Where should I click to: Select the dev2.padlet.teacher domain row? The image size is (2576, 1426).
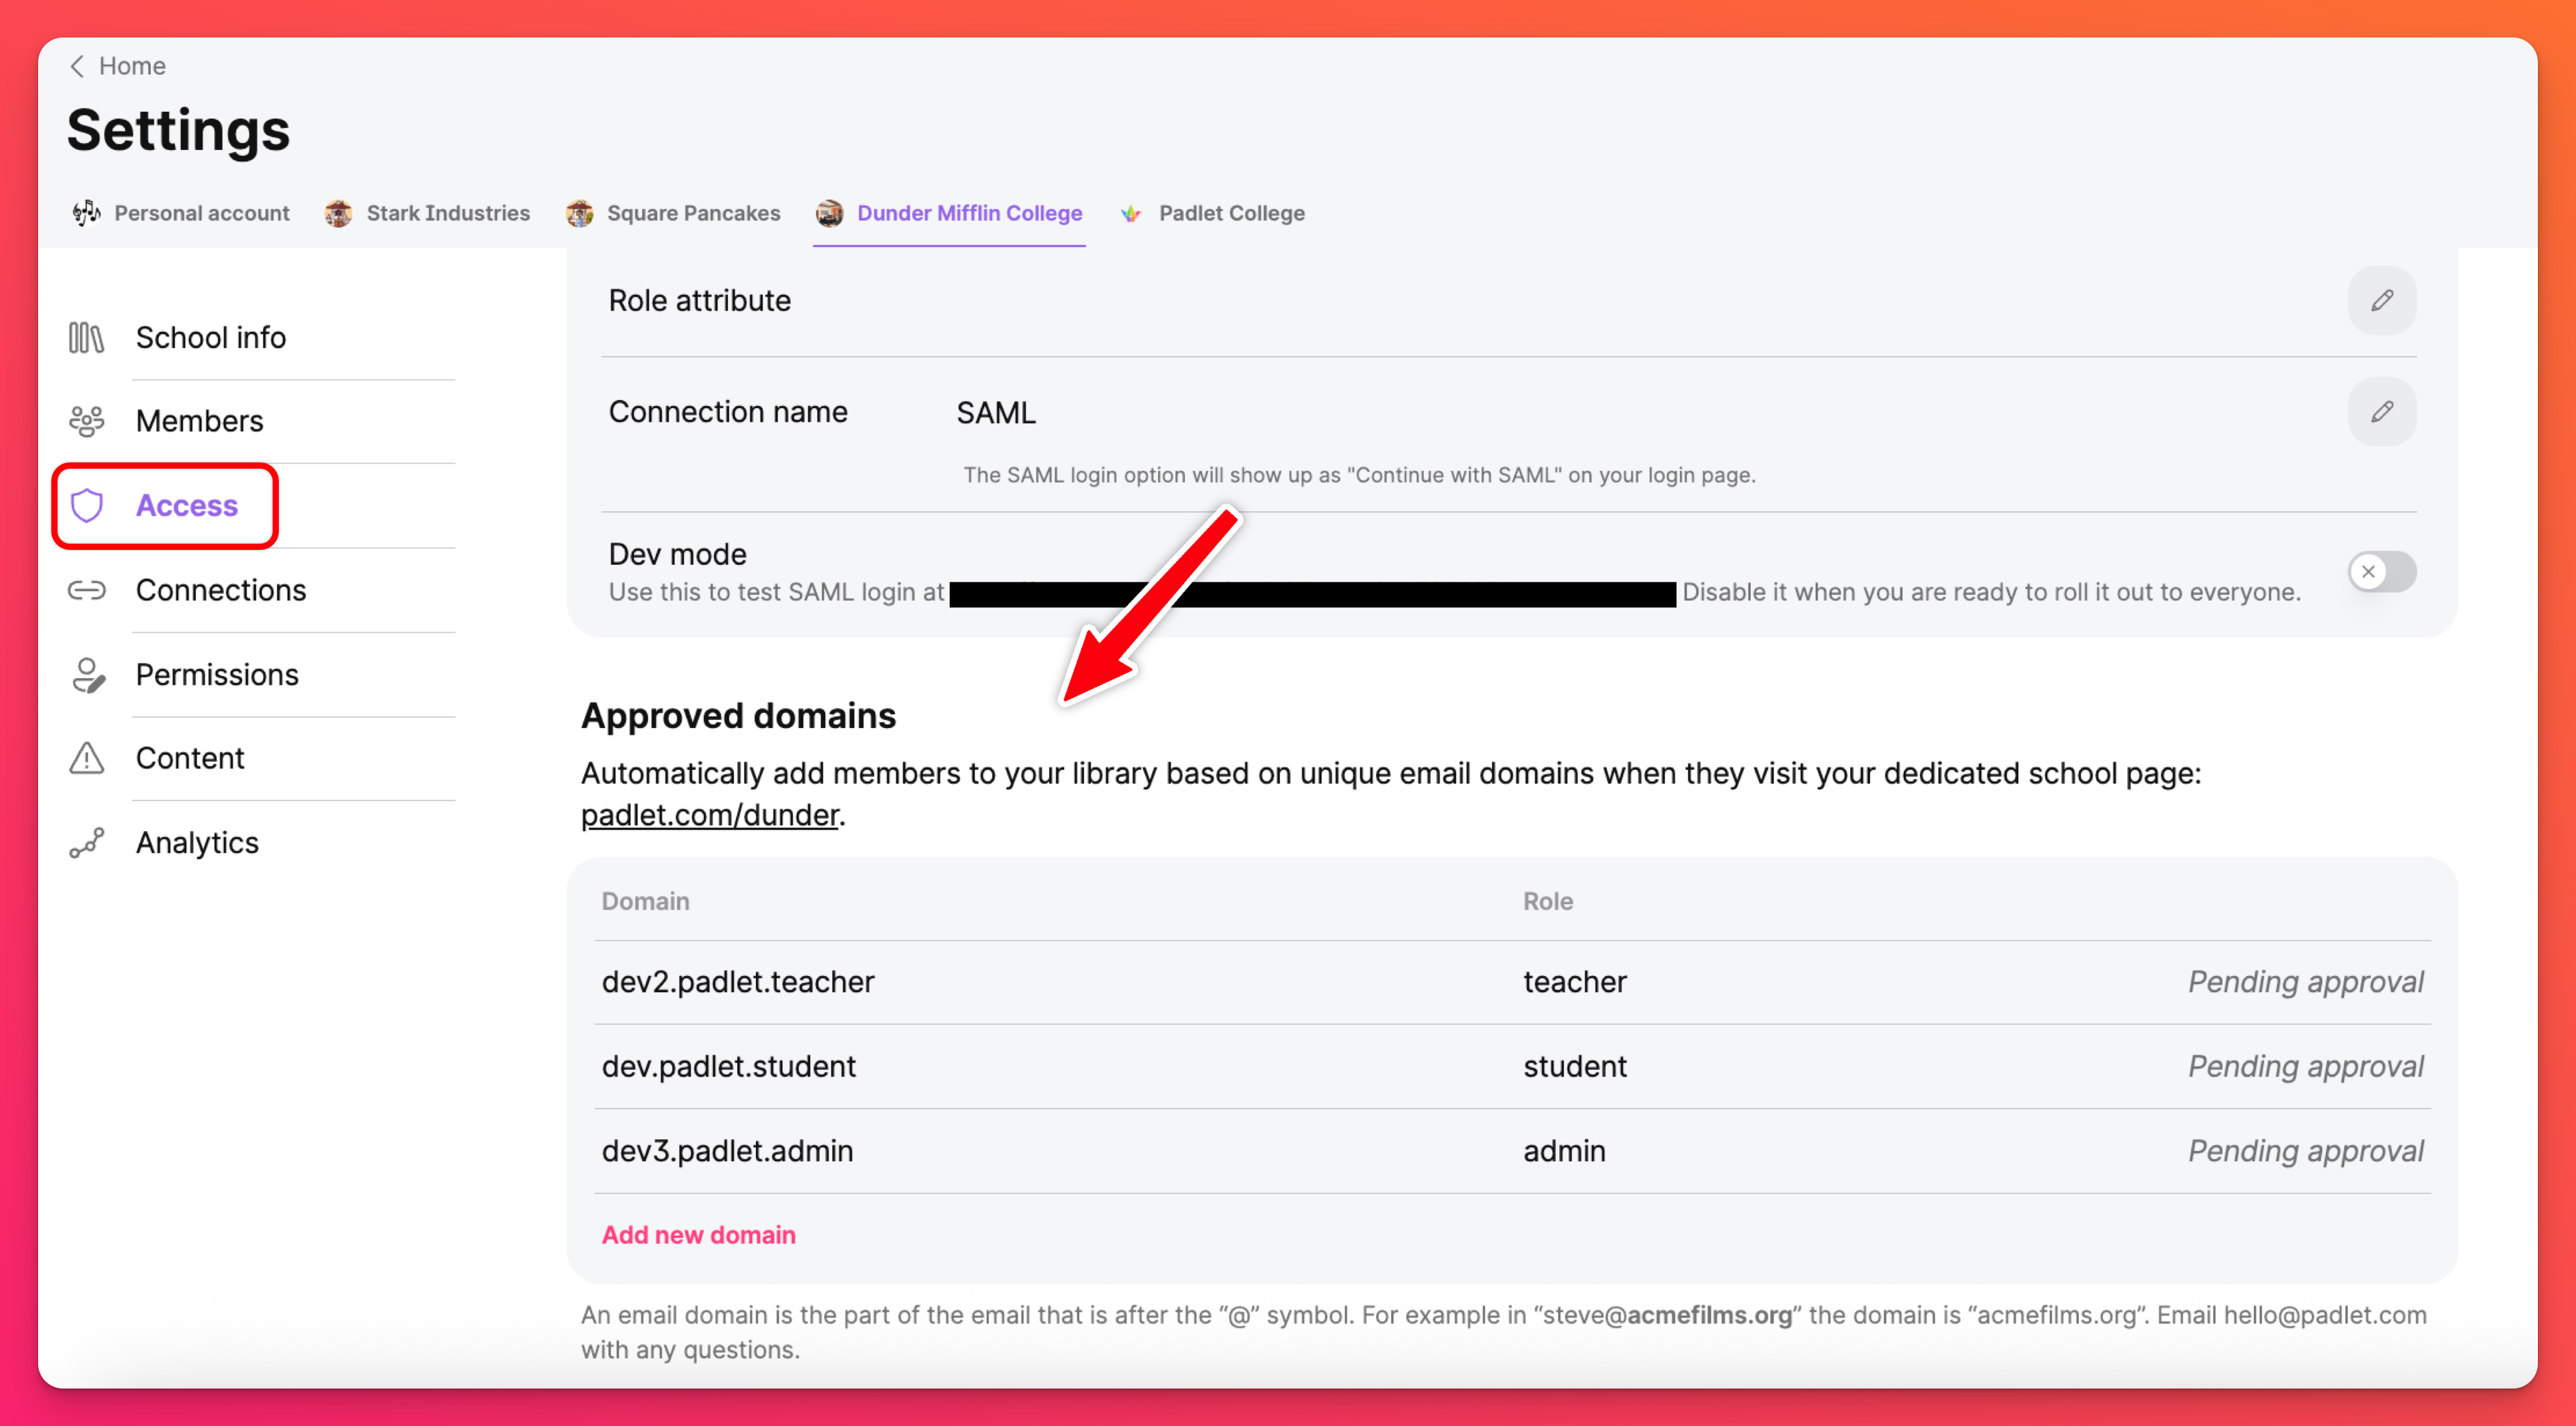pyautogui.click(x=738, y=982)
